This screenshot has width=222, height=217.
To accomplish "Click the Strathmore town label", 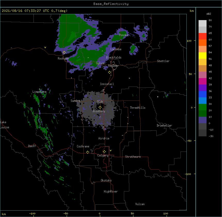I will pyautogui.click(x=133, y=157).
